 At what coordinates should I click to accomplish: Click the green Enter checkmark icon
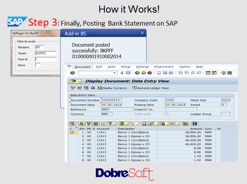pos(72,73)
